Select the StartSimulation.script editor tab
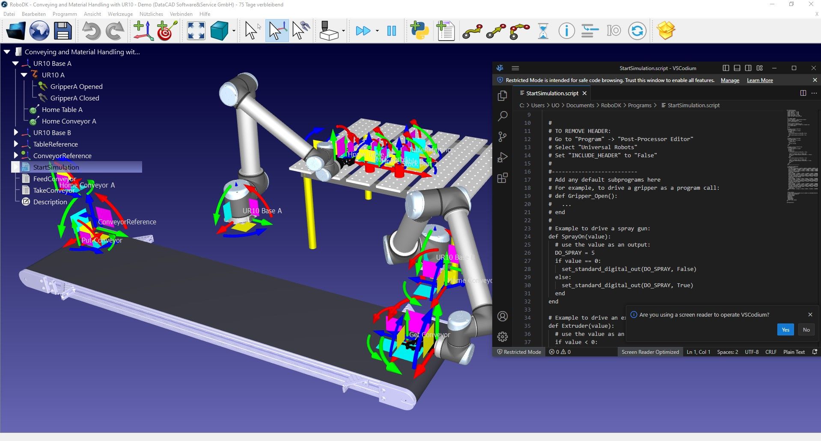 (x=552, y=93)
